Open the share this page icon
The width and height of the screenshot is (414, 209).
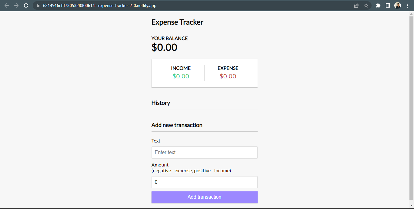coord(356,5)
